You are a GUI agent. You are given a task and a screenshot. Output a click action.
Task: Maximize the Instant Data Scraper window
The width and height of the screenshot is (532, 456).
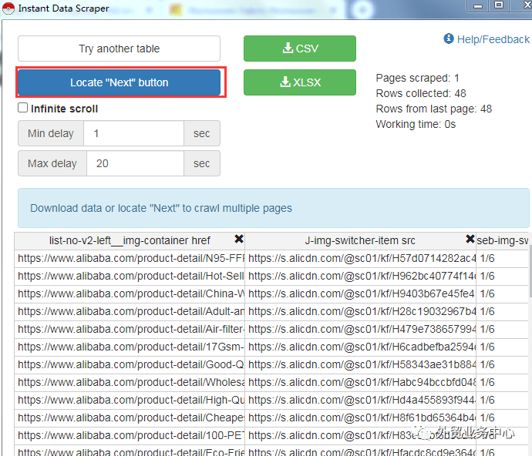point(498,5)
